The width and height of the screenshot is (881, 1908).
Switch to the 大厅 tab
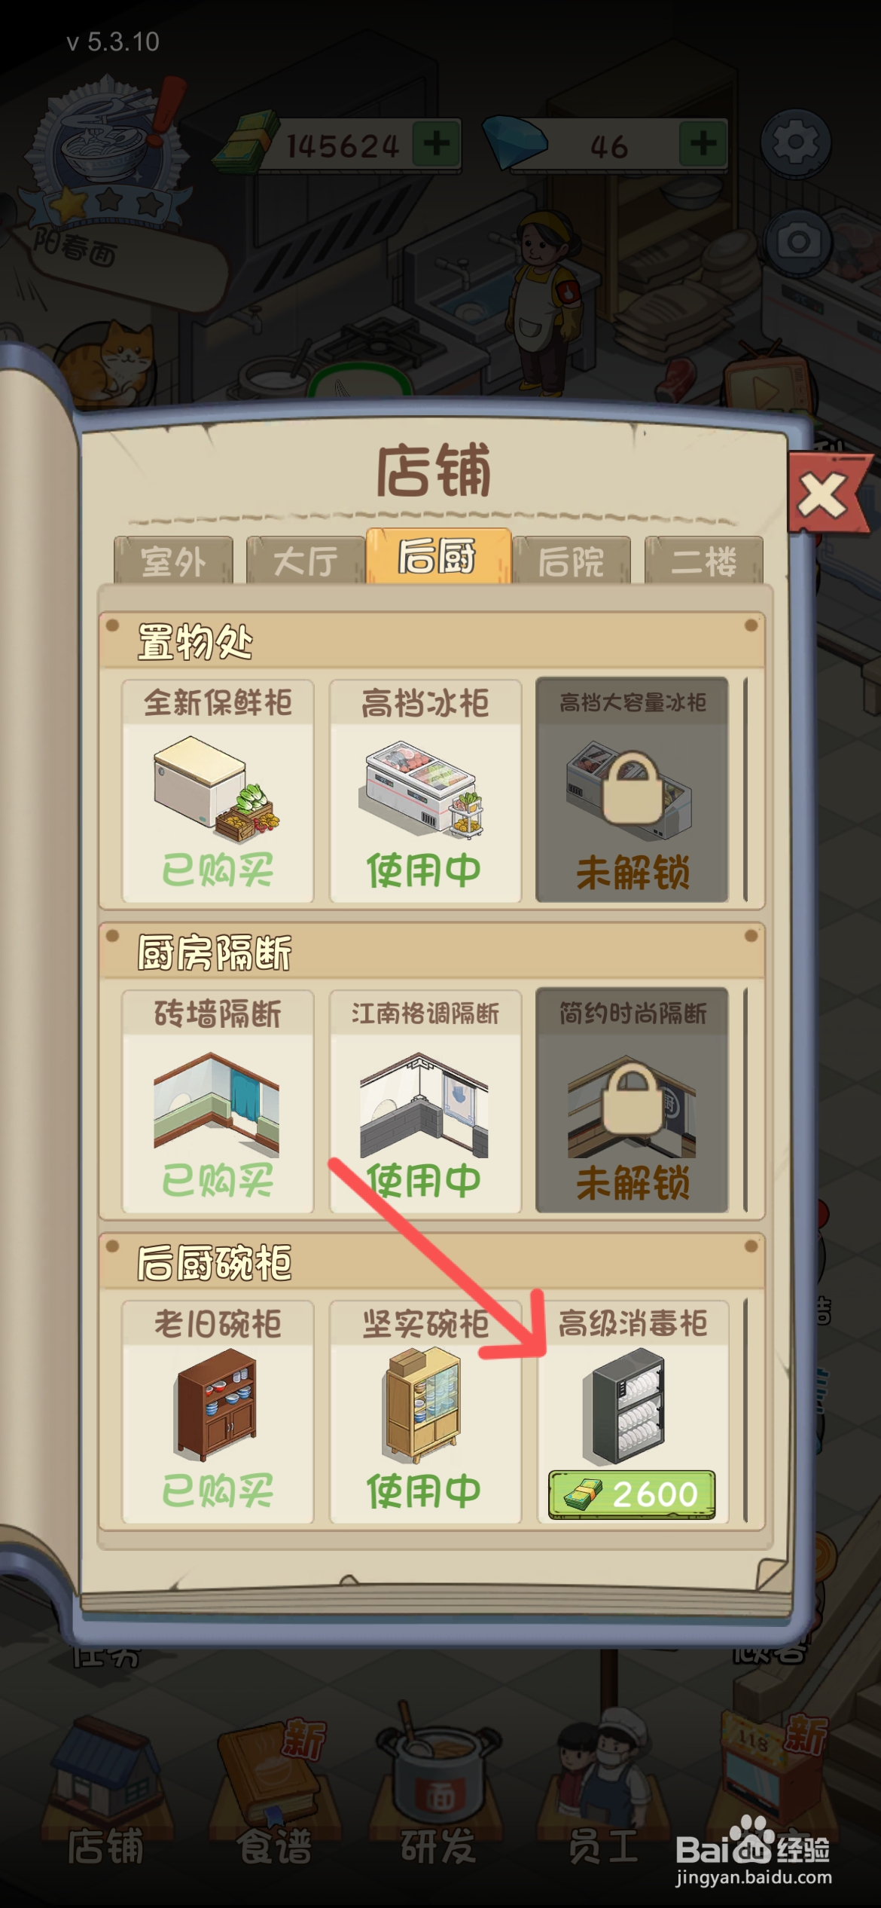click(x=306, y=561)
